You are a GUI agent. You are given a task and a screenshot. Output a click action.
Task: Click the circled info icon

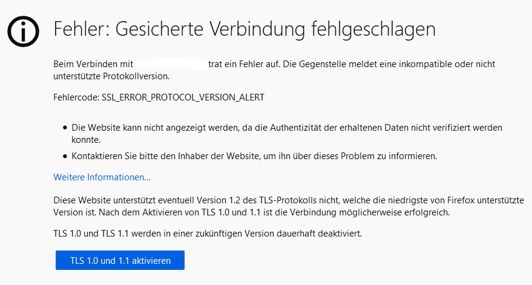tap(23, 30)
